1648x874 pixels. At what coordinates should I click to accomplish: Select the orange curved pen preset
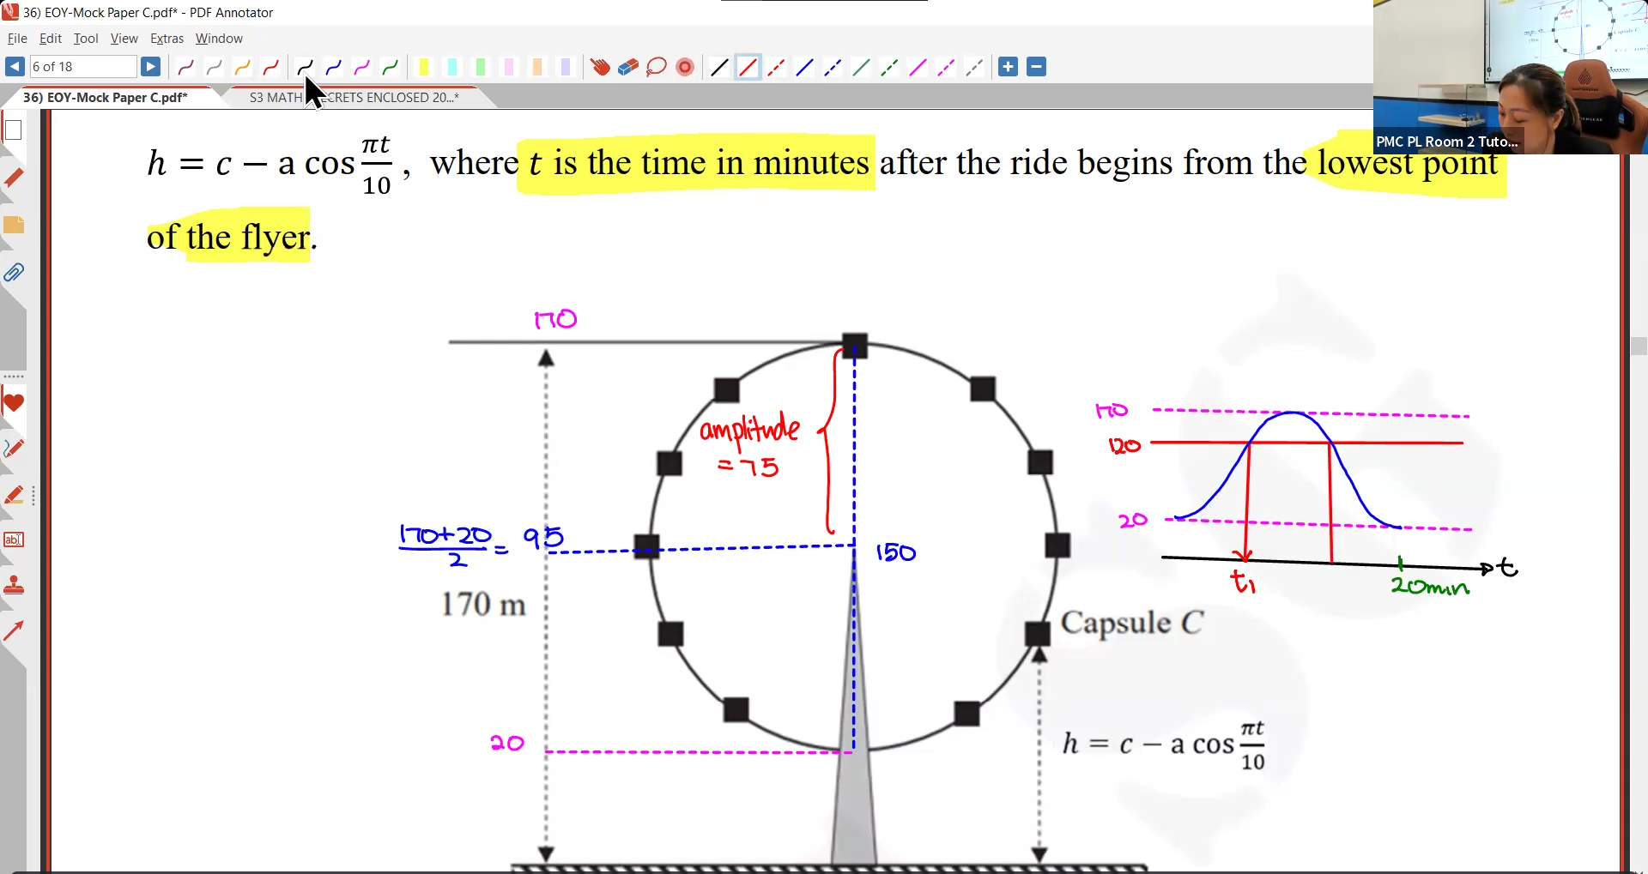click(x=243, y=67)
